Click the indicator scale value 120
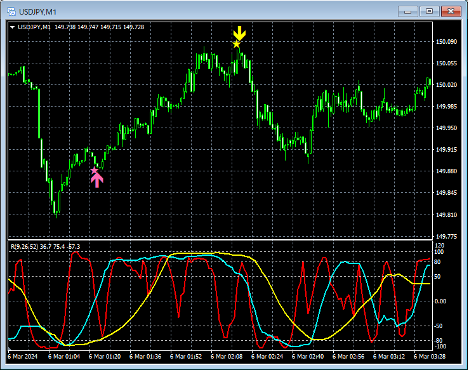The image size is (469, 370). coord(439,246)
